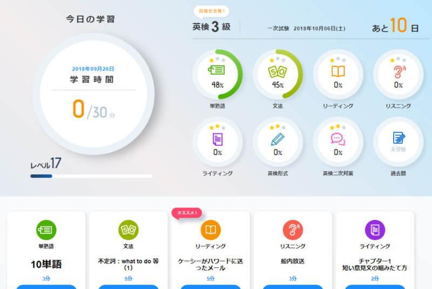Click the 3分 duration on the 単熟語 card
Image resolution: width=432 pixels, height=289 pixels.
pyautogui.click(x=46, y=279)
